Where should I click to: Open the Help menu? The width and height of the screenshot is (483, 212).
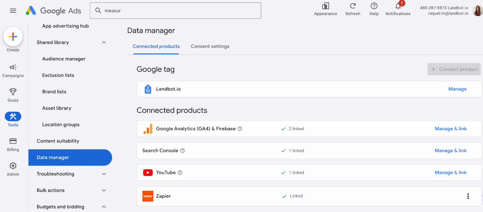click(374, 9)
